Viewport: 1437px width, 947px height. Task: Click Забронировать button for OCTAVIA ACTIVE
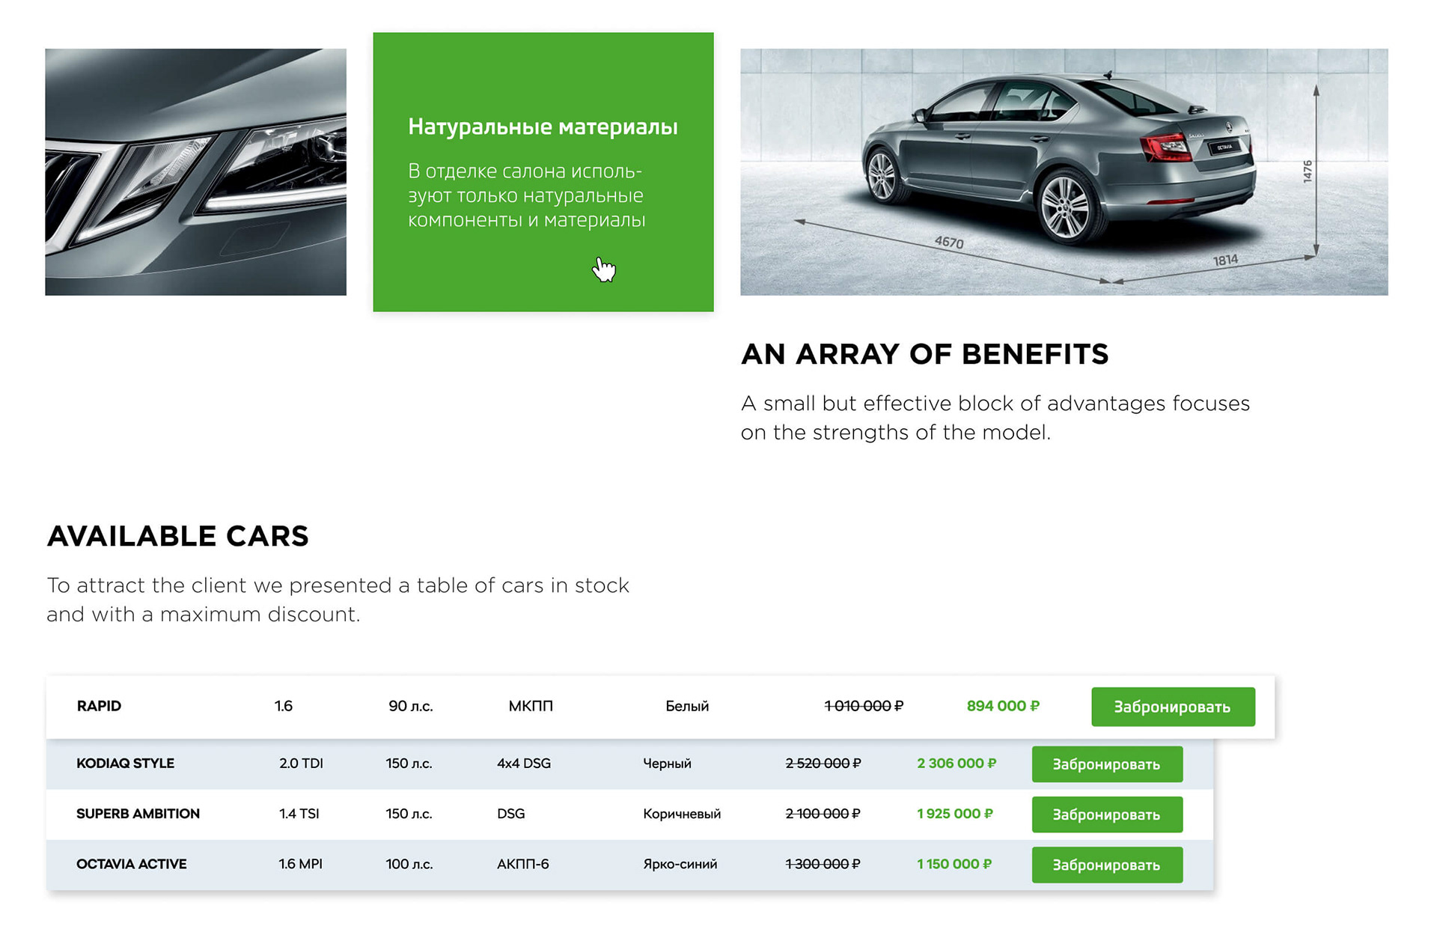(1107, 865)
